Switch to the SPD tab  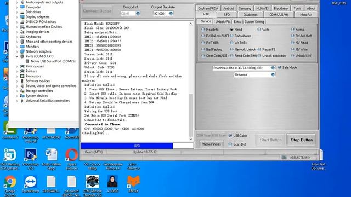(227, 15)
